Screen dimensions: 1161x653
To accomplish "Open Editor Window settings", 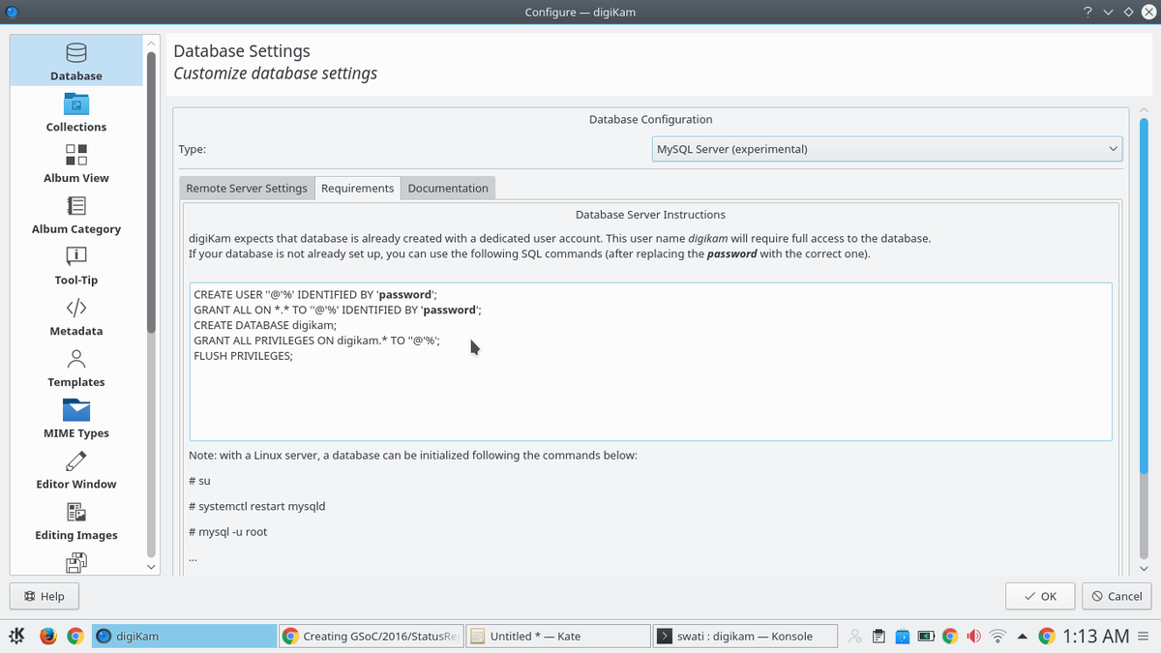I will 76,469.
